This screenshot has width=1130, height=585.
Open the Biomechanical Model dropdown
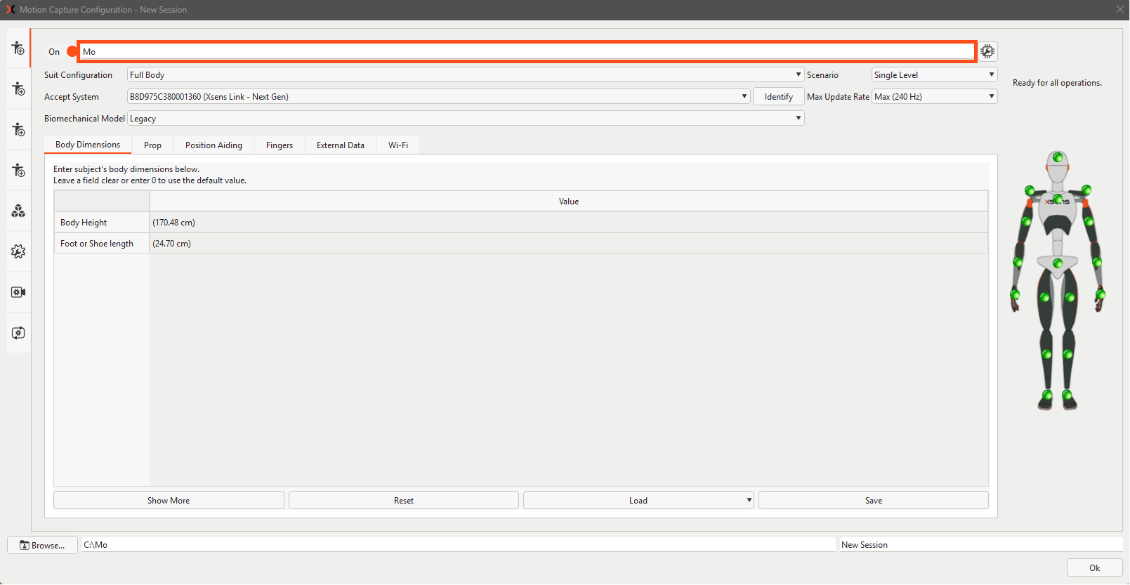(x=466, y=119)
